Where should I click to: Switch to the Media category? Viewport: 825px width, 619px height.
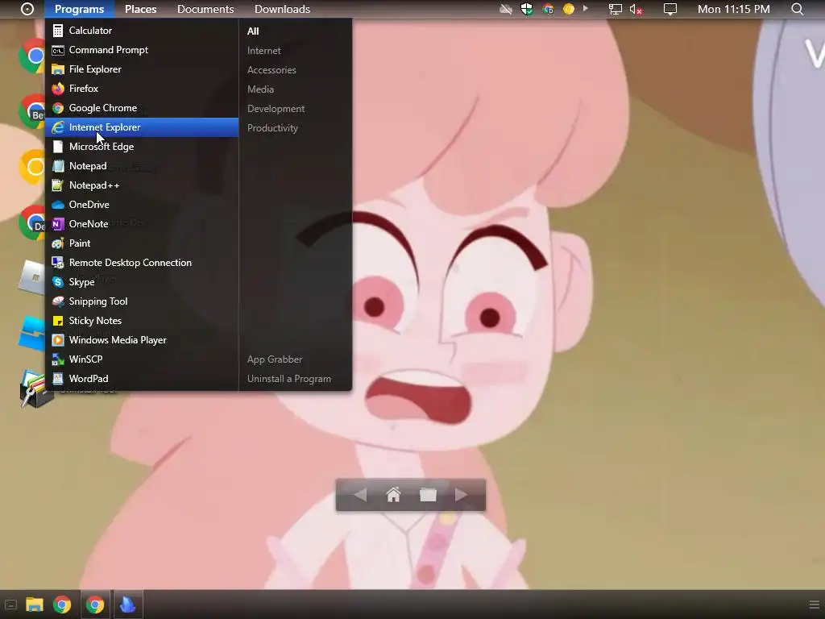pyautogui.click(x=260, y=89)
